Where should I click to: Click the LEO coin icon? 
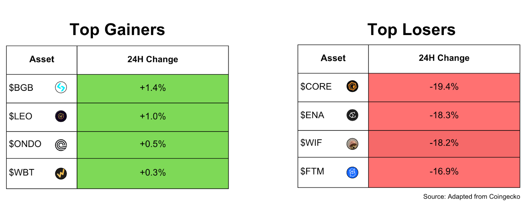coord(61,116)
